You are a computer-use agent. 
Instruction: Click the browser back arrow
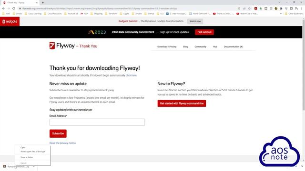[x=3, y=9]
